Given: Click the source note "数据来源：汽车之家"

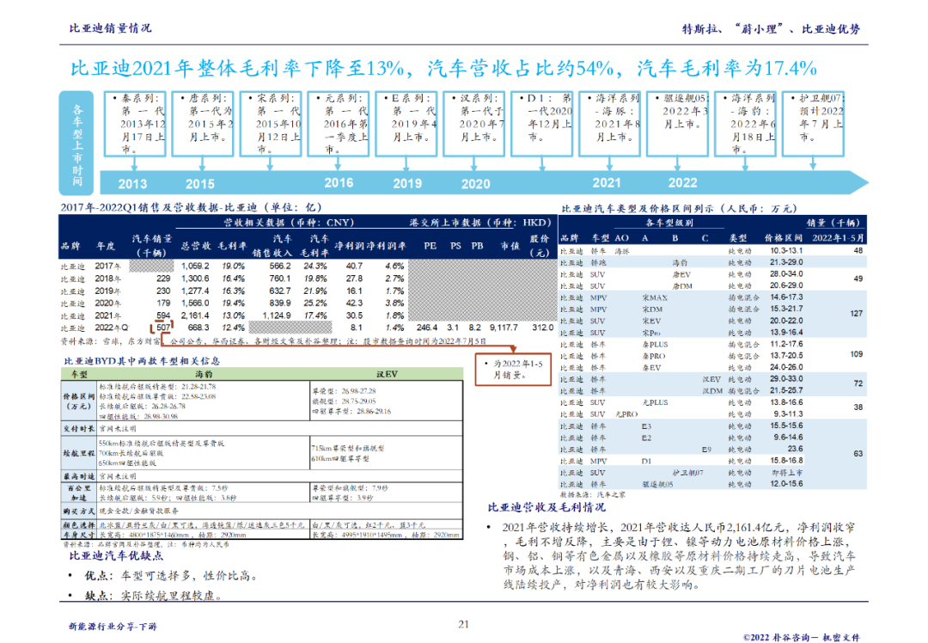Looking at the screenshot, I should click(592, 494).
